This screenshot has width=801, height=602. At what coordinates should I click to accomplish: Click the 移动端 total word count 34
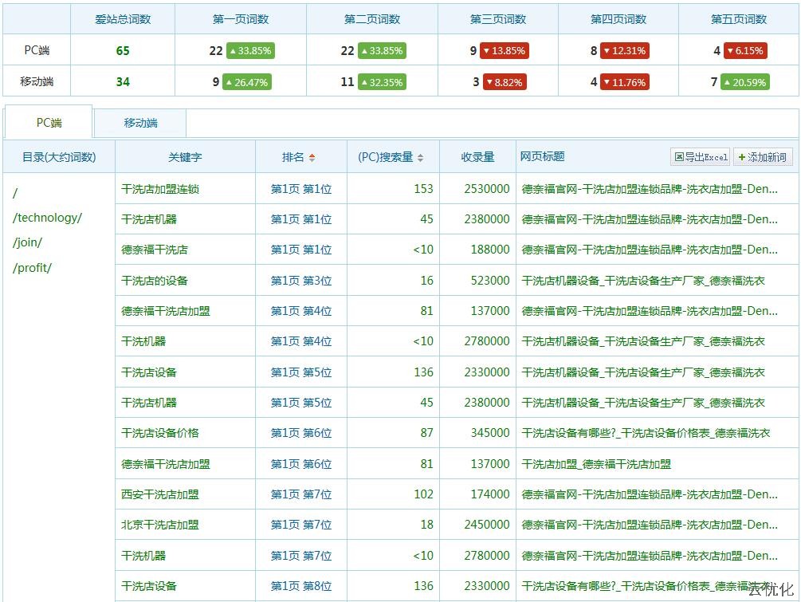pos(123,82)
